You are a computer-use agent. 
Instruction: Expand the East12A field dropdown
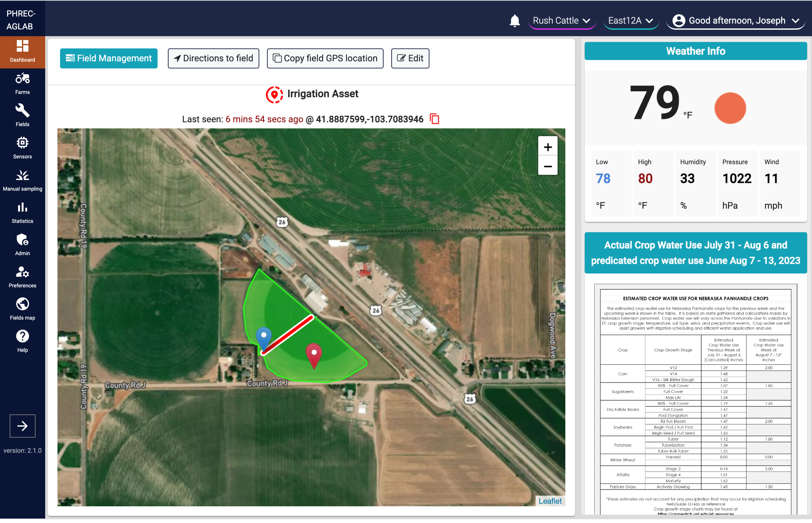click(x=631, y=21)
